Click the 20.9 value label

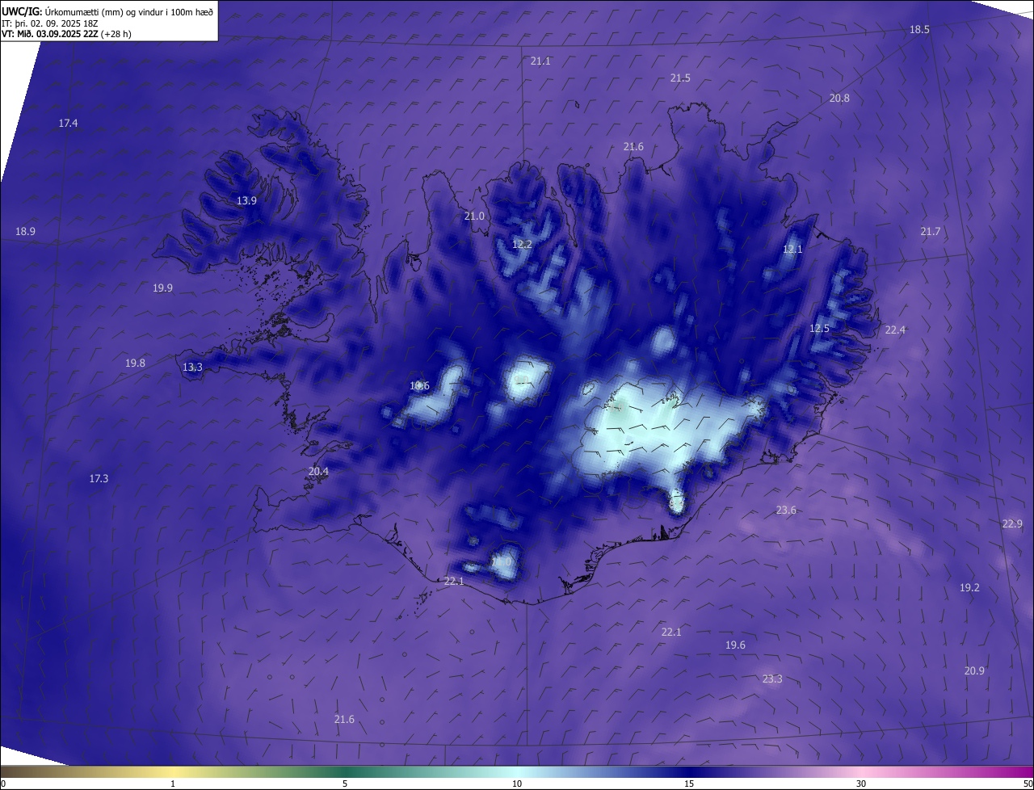pyautogui.click(x=974, y=670)
